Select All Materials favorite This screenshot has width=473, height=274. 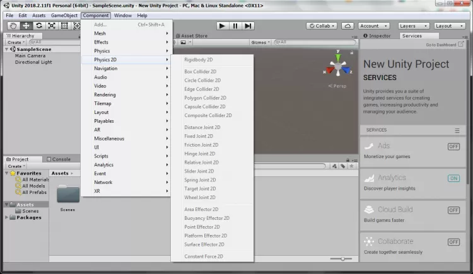point(32,180)
